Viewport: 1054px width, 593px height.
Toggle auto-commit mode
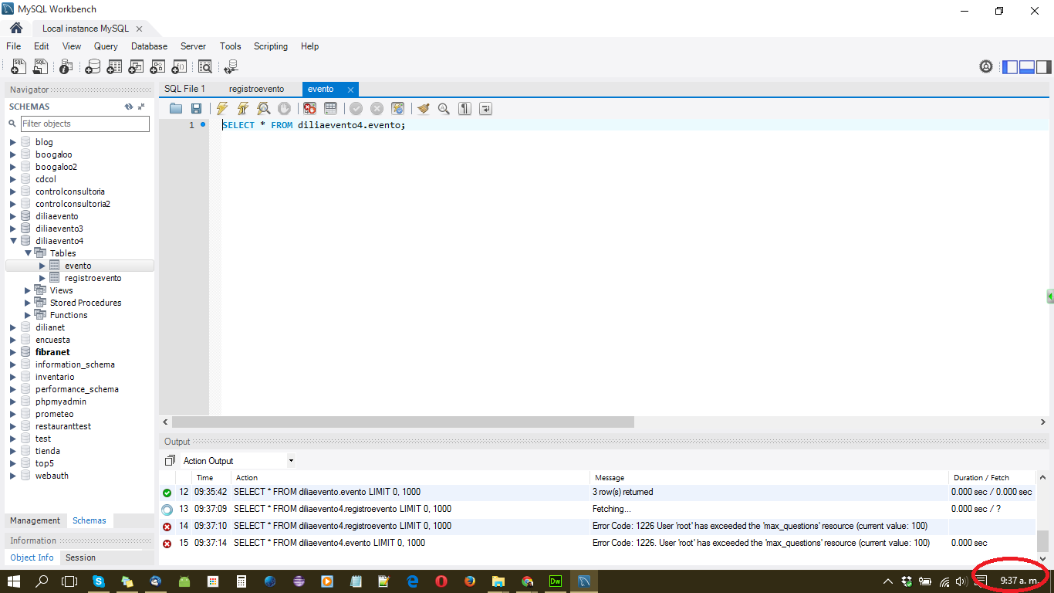(397, 109)
